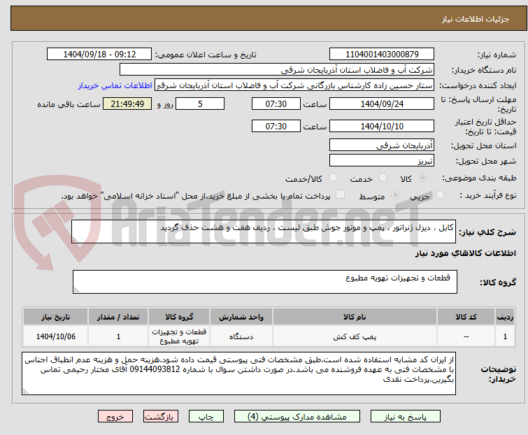Click the price validity date 1404/10/10

[x=382, y=127]
